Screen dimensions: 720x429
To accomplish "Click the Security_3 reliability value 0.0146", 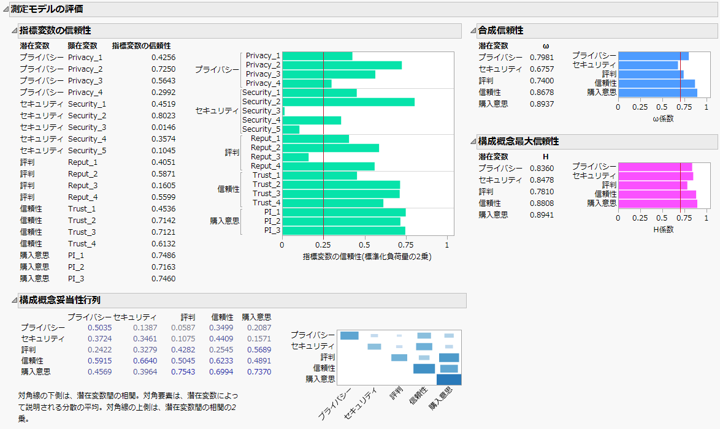I will (x=164, y=127).
